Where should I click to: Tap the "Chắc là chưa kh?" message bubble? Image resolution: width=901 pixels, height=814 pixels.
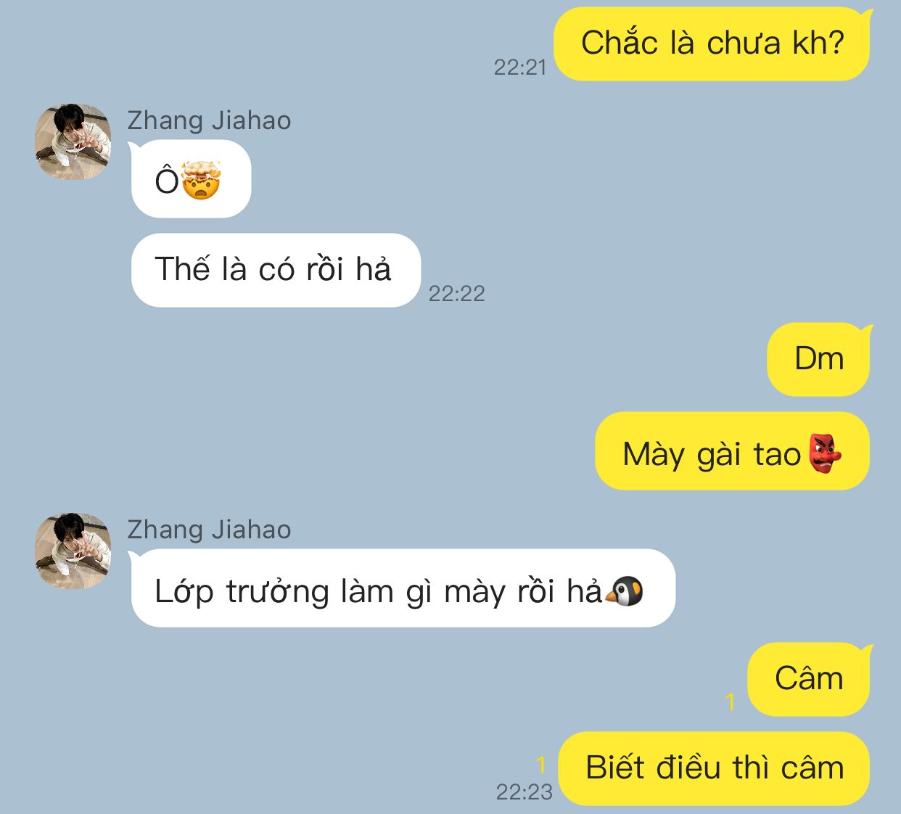(x=712, y=44)
